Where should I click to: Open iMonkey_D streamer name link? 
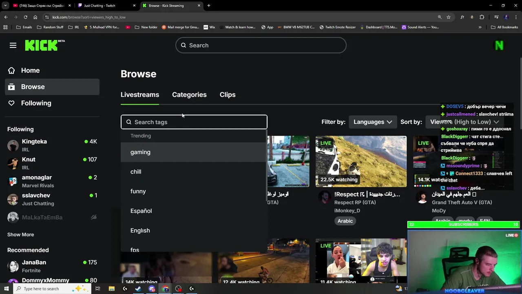[x=347, y=211]
